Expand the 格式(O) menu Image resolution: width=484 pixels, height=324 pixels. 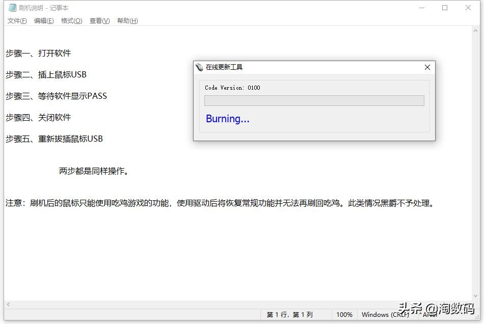pos(71,21)
